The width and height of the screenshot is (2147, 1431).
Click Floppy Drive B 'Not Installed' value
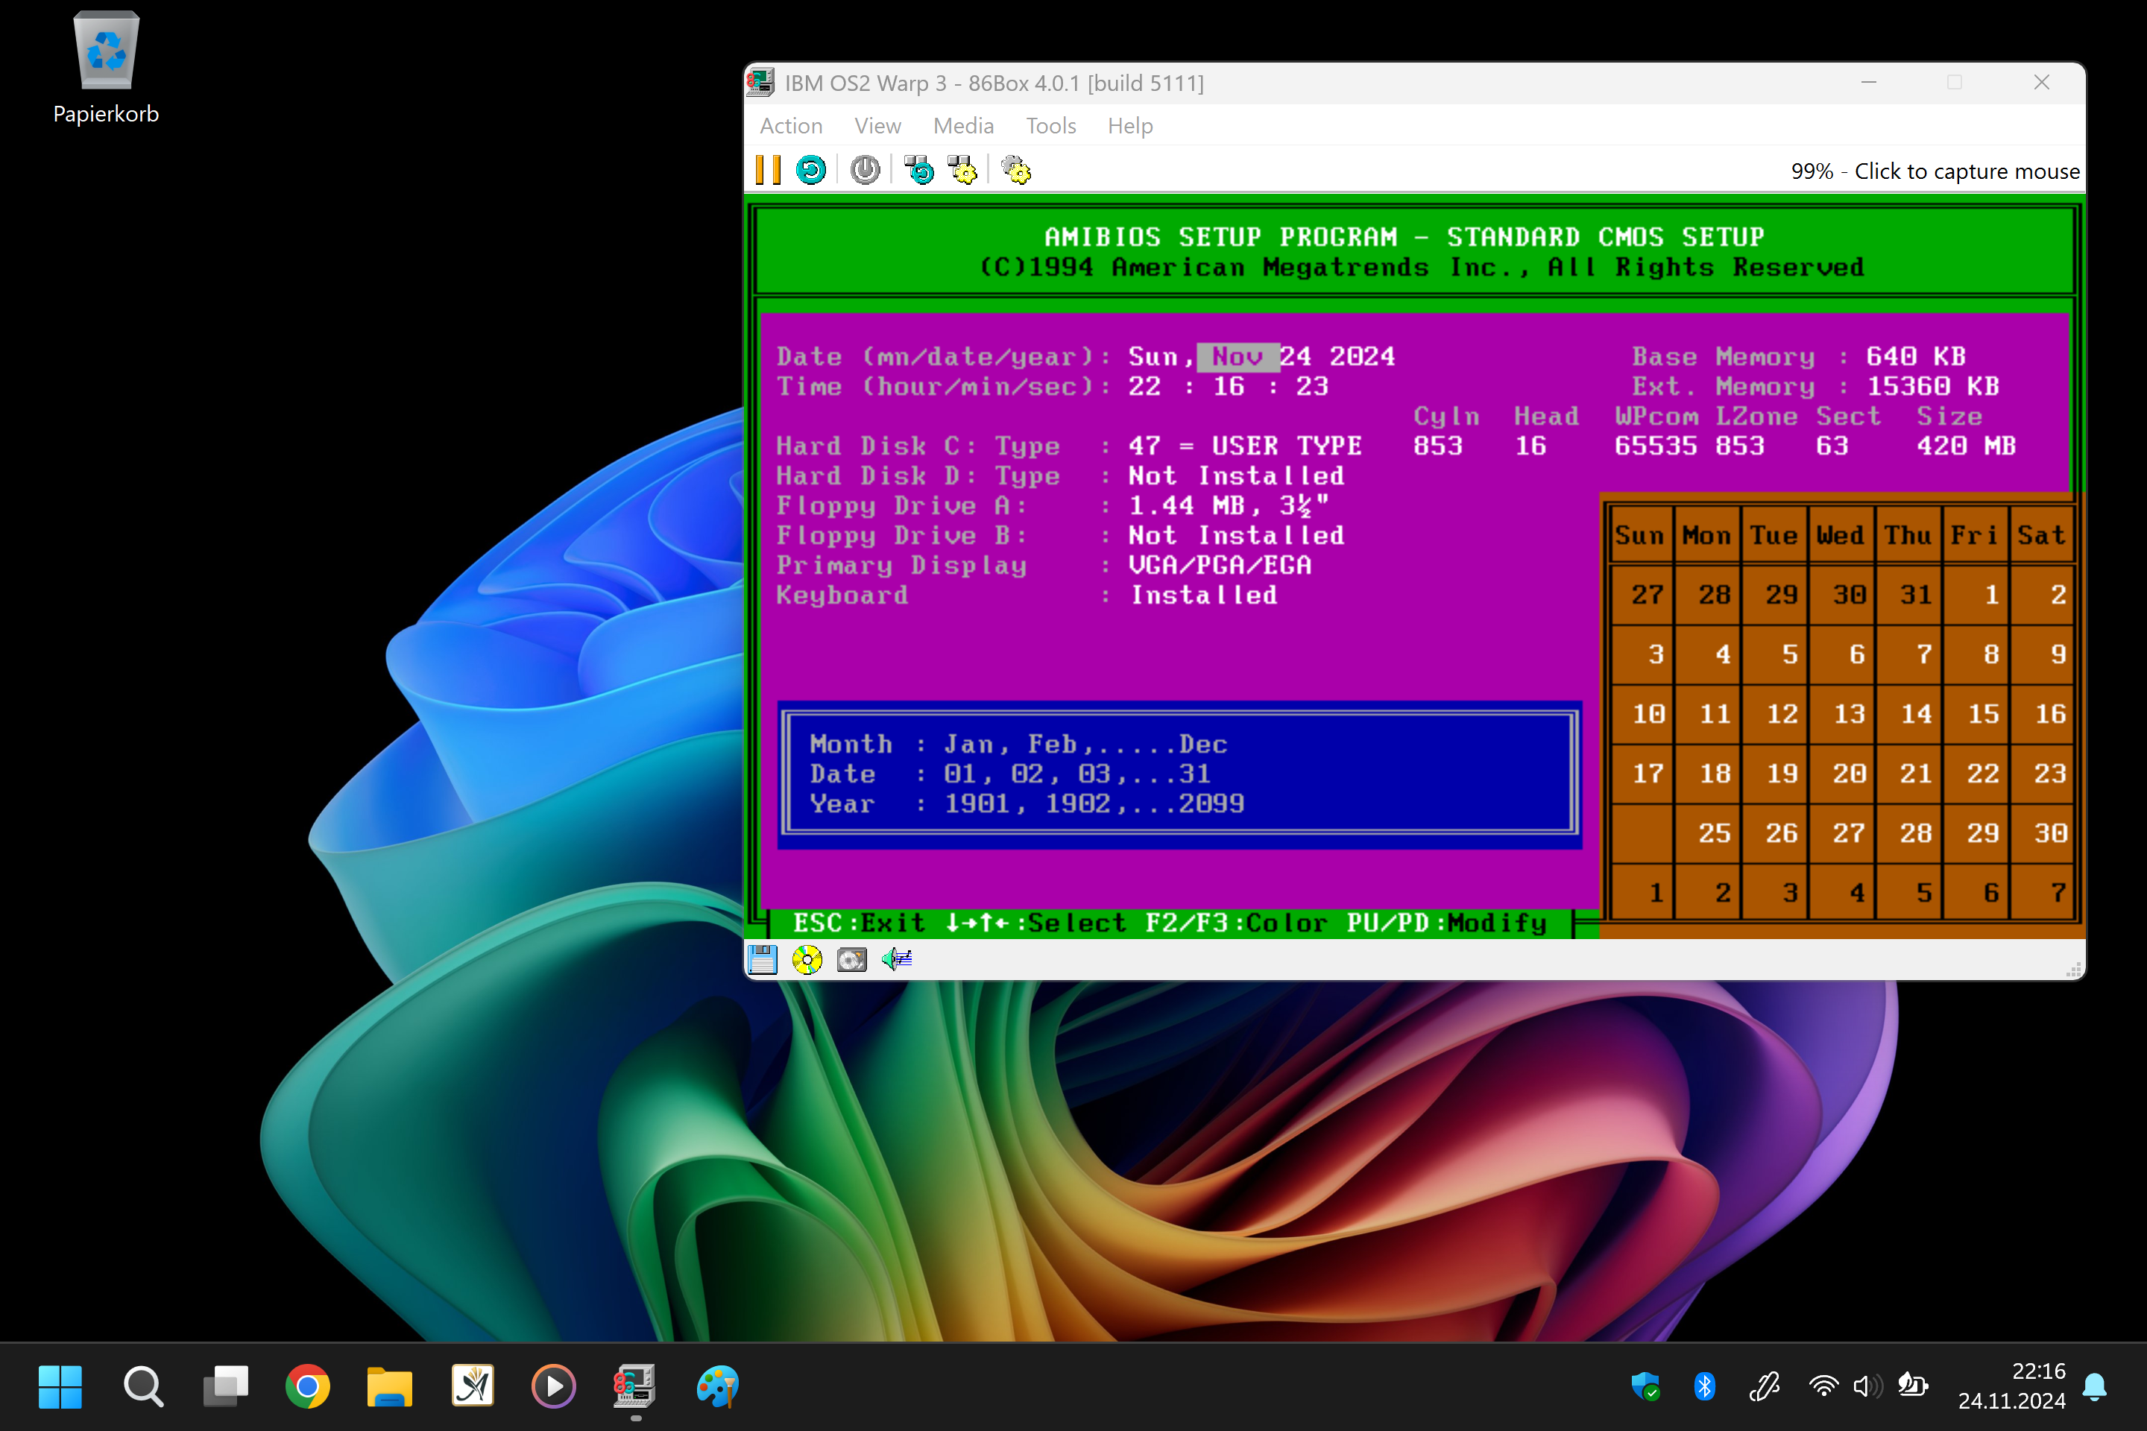coord(1237,536)
